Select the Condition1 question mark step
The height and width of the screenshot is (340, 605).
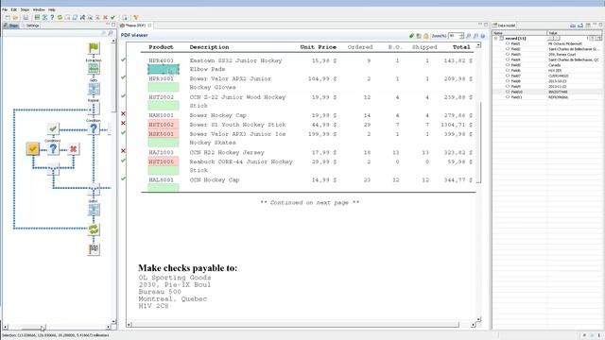[x=53, y=149]
